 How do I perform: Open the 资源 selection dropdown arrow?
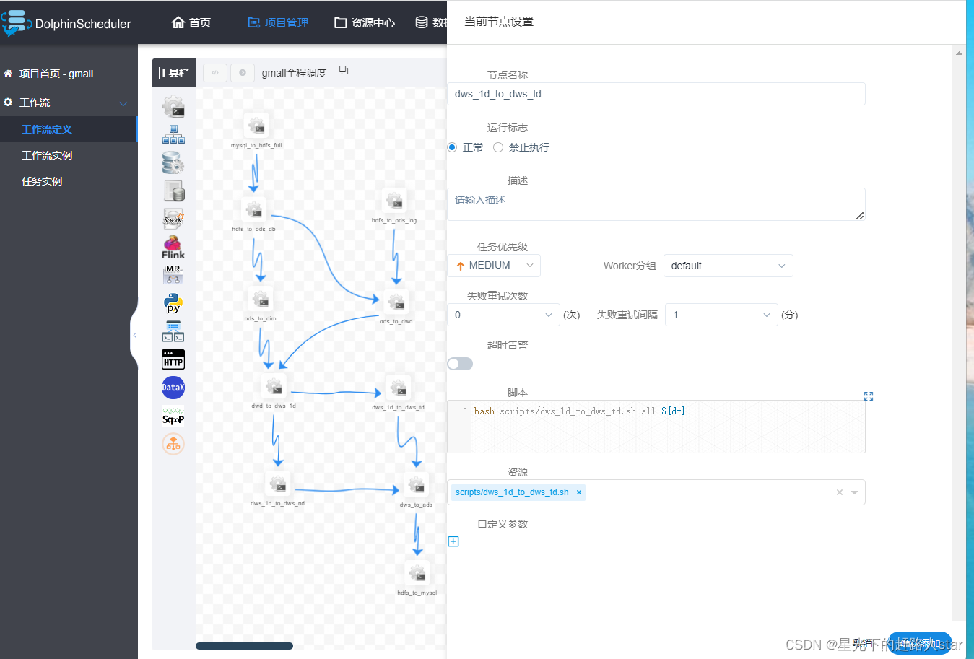(855, 492)
